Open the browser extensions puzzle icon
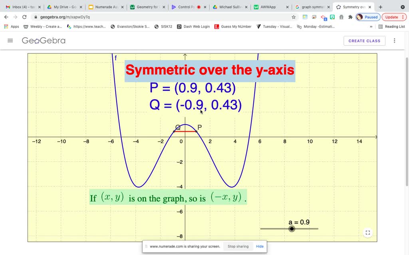The width and height of the screenshot is (409, 255). [x=350, y=17]
